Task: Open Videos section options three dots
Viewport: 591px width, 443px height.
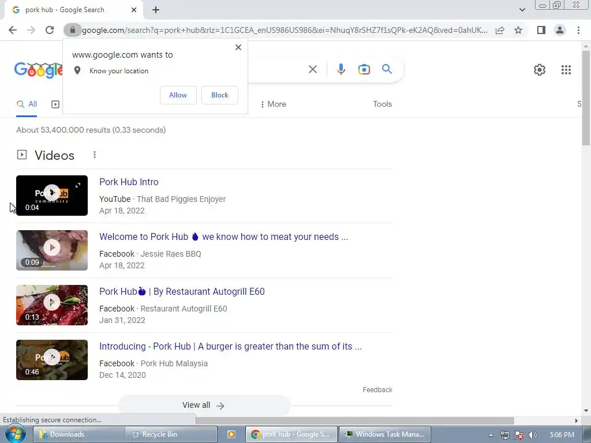Action: 95,155
